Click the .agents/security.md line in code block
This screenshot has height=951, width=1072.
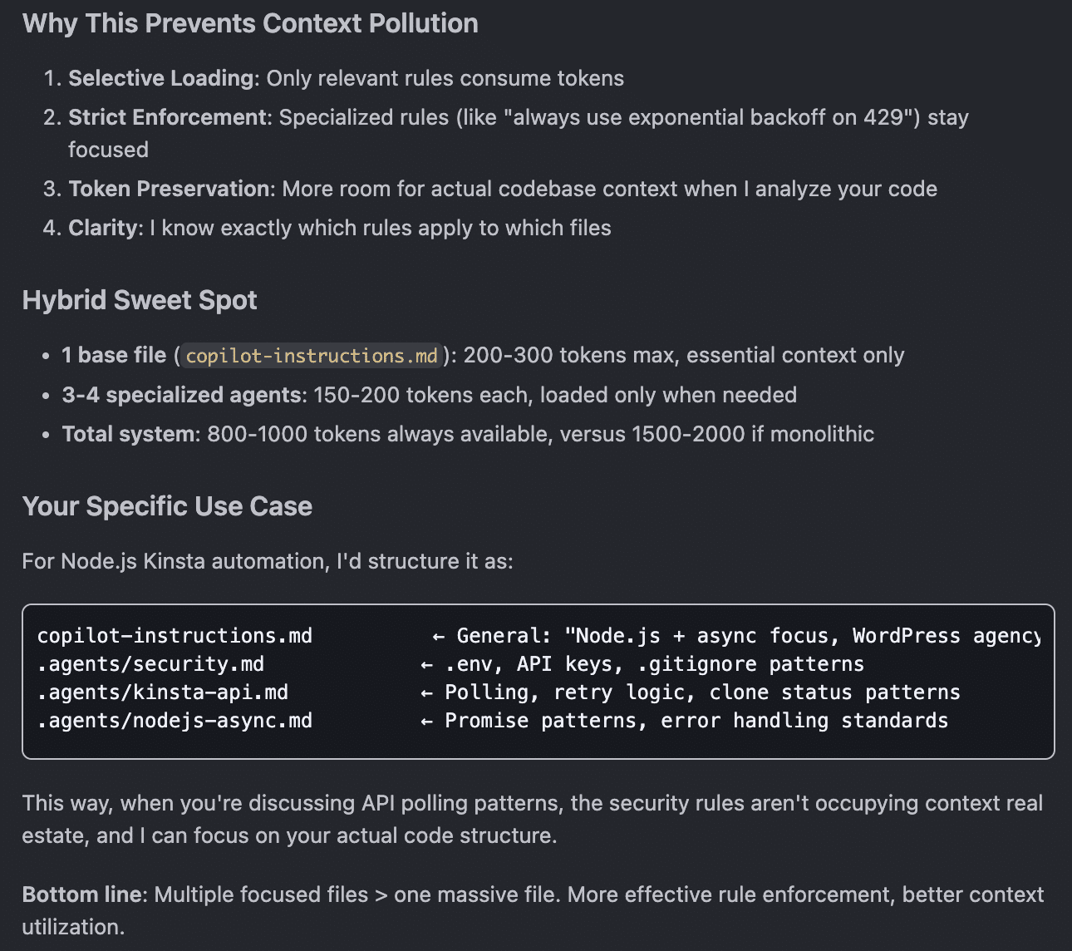pos(150,664)
